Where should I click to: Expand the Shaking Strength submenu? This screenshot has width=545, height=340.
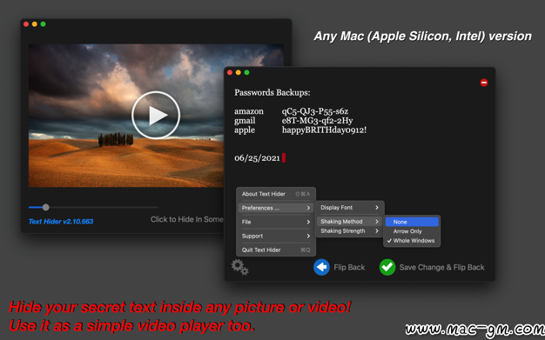349,231
